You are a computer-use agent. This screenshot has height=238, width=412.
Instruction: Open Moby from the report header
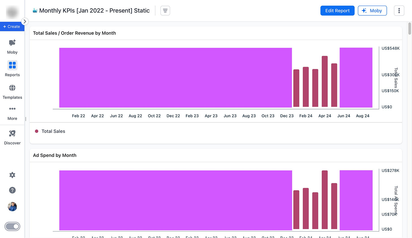(372, 11)
